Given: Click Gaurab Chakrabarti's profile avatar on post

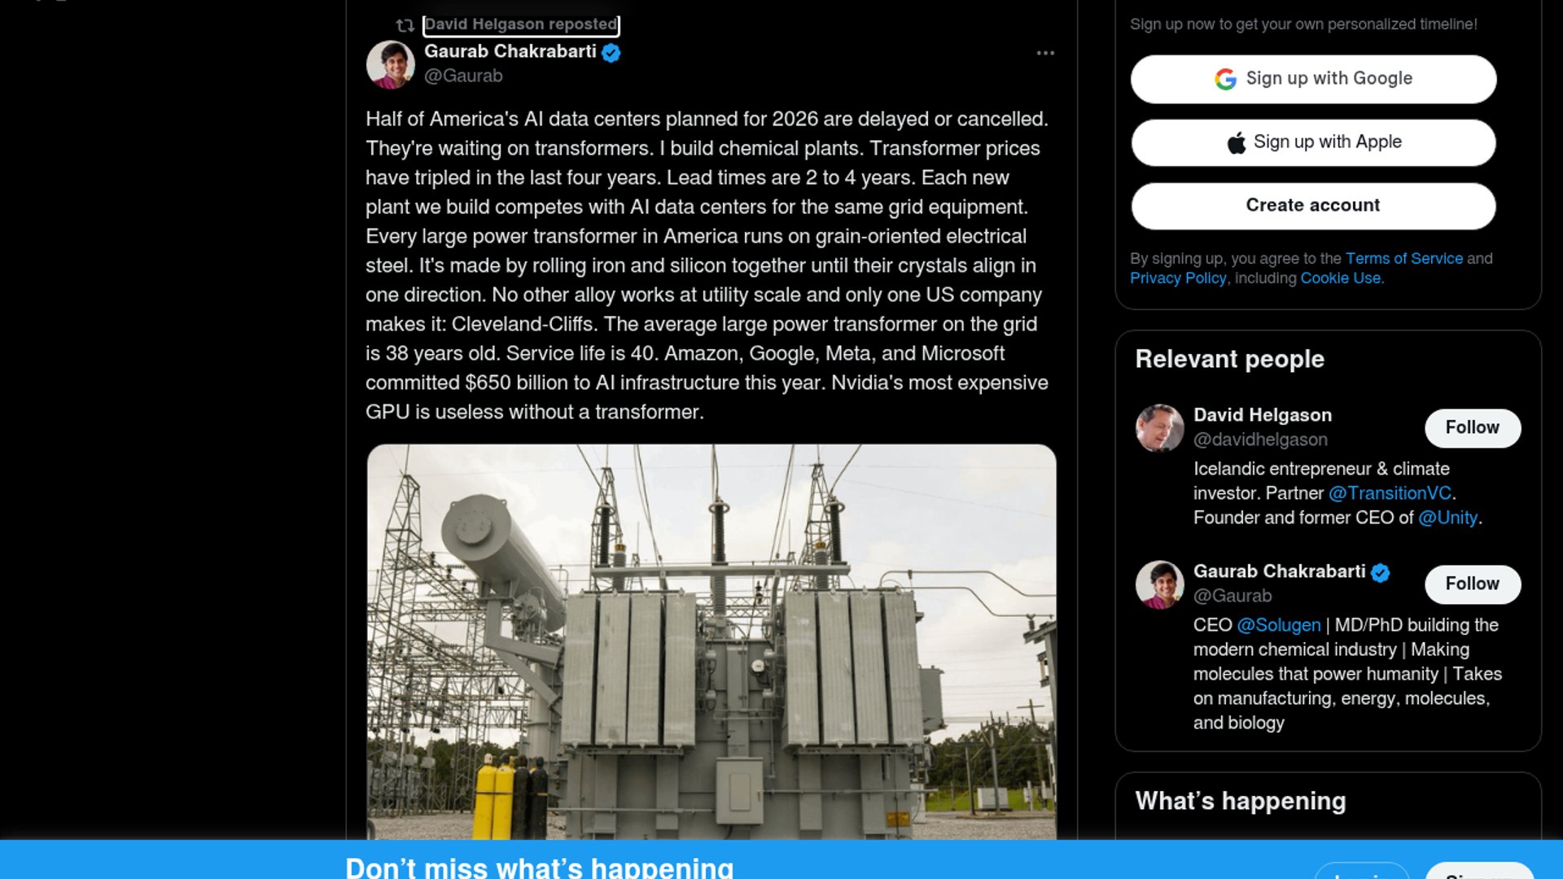Looking at the screenshot, I should pos(391,65).
